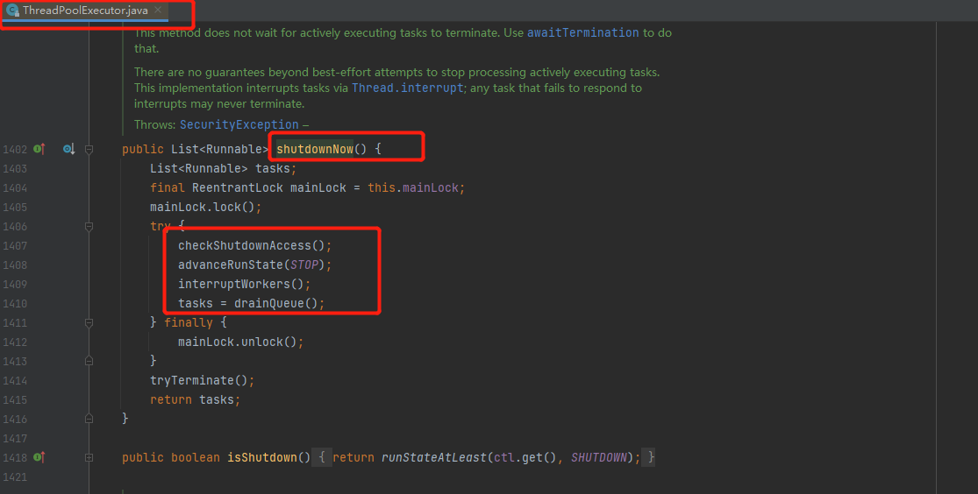Click line number 1417 in gutter
This screenshot has width=978, height=494.
click(15, 439)
